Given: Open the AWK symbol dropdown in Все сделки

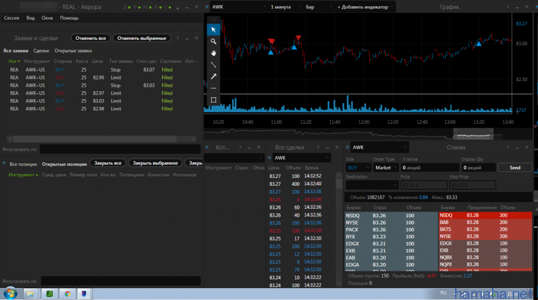Looking at the screenshot, I should coord(302,158).
